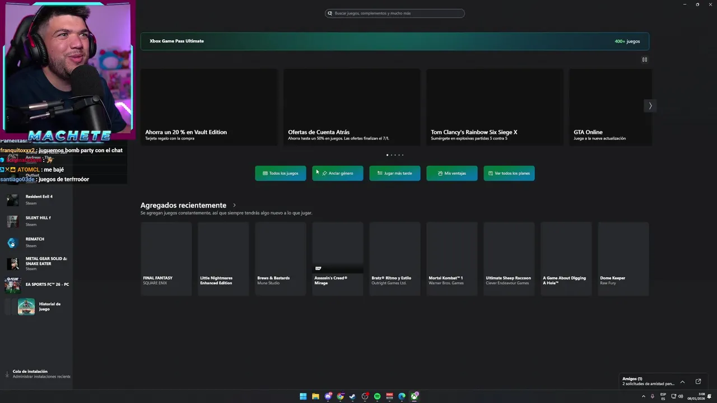The height and width of the screenshot is (403, 717).
Task: Click the Mis ventajas button
Action: [452, 174]
